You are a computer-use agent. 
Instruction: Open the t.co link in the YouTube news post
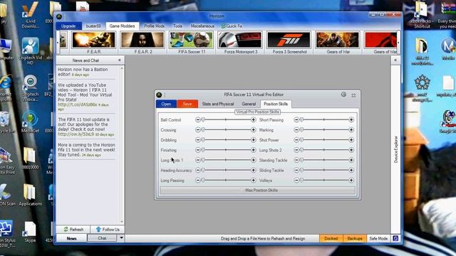78,105
